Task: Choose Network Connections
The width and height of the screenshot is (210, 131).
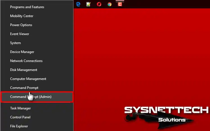Action: pos(37,61)
